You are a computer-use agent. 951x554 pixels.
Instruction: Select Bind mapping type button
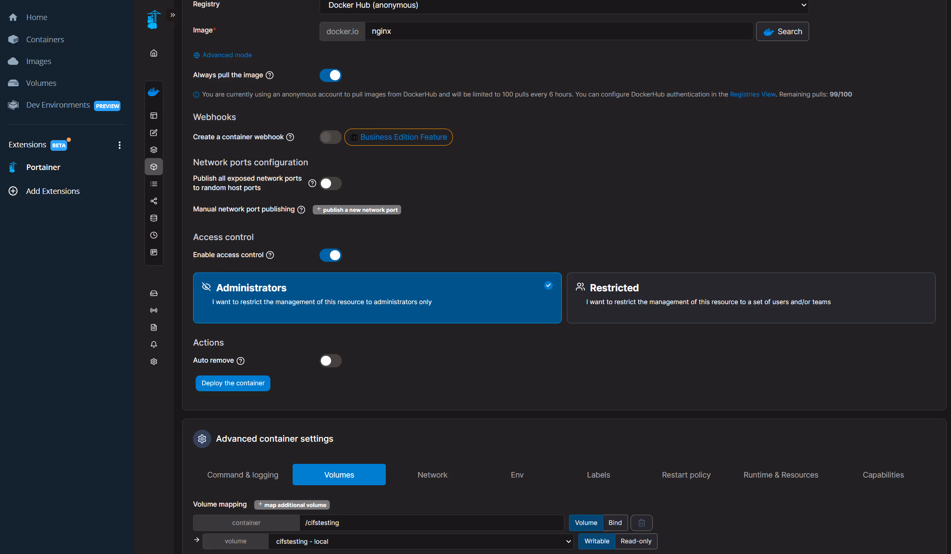615,523
